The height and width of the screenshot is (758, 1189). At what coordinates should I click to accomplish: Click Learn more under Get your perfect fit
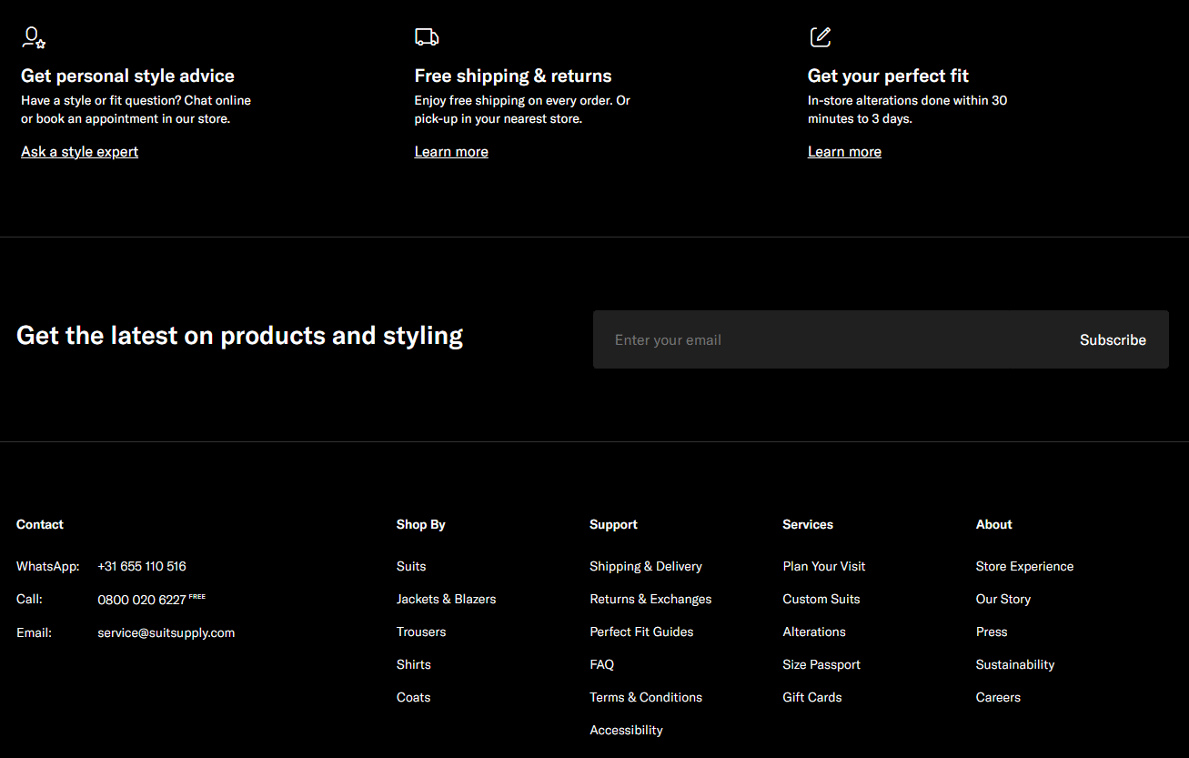point(844,152)
